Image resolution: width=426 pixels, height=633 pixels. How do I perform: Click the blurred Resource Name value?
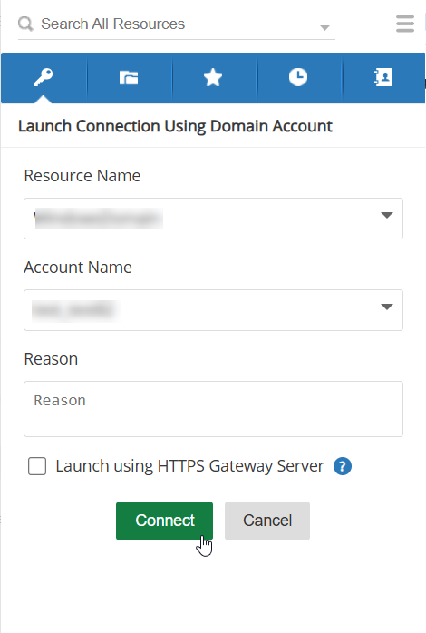(99, 219)
